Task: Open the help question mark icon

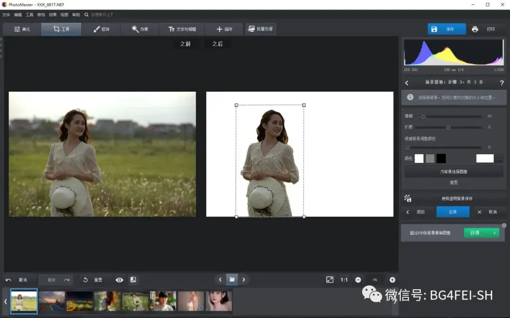Action: 501,83
